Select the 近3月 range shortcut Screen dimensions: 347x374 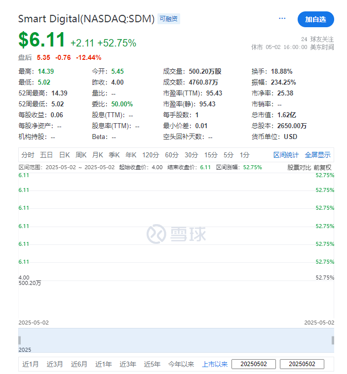point(55,364)
